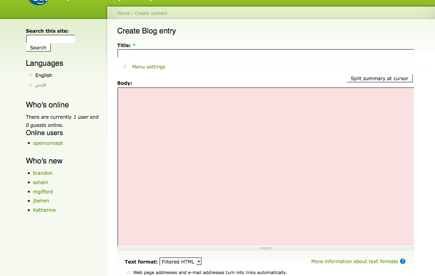The image size is (435, 276).
Task: Focus the site search input field
Action: click(x=51, y=39)
